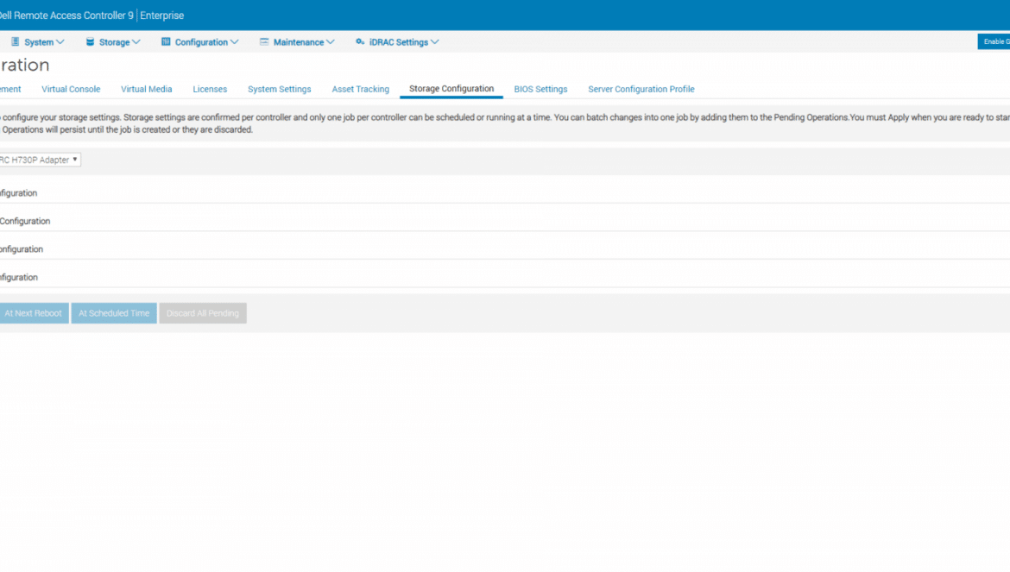Switch to the Licenses tab
The image size is (1010, 572).
[x=210, y=90]
